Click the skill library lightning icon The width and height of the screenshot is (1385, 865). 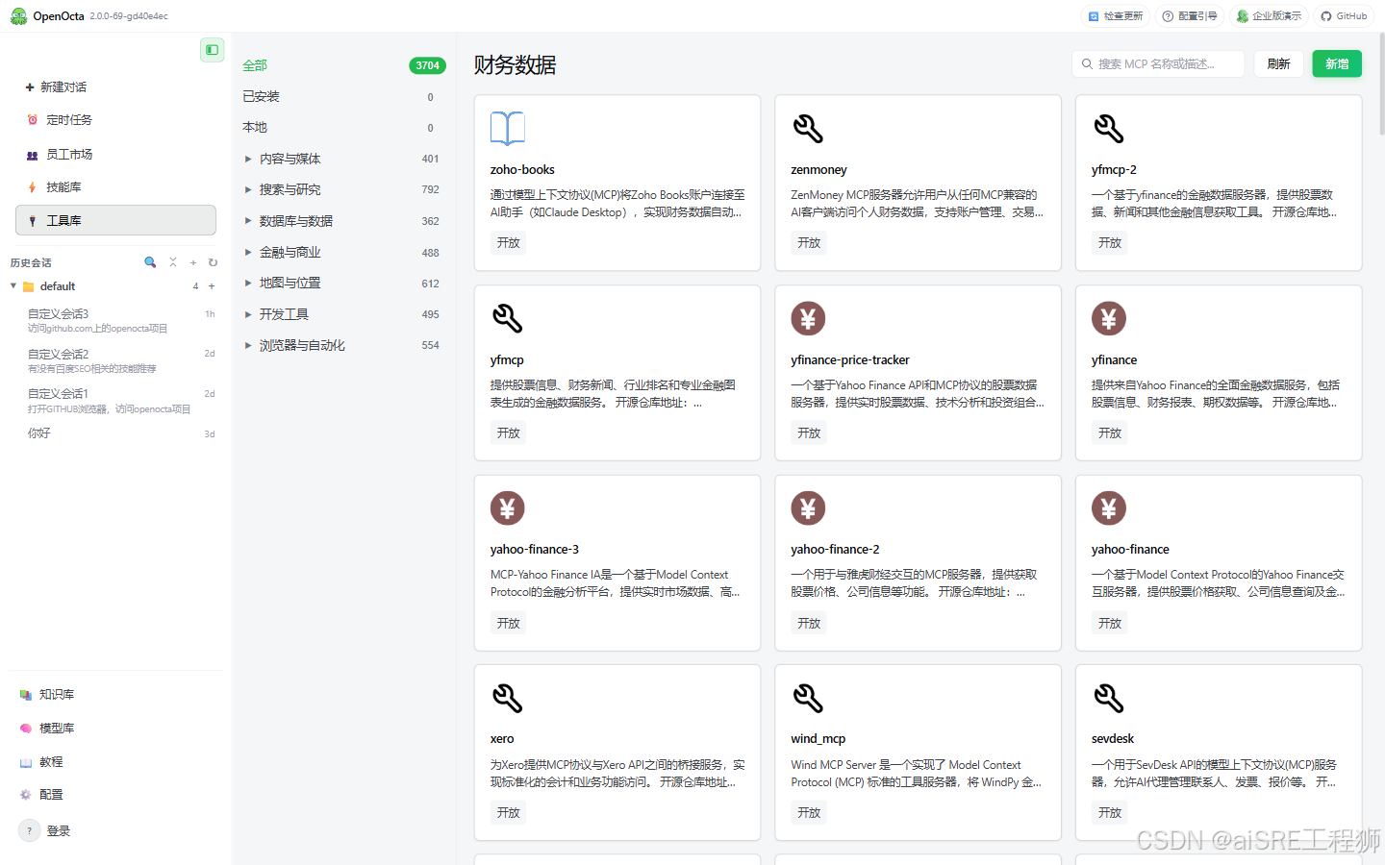(32, 187)
